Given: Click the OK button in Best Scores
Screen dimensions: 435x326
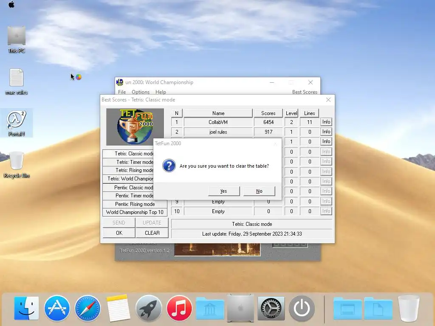Looking at the screenshot, I should (119, 233).
